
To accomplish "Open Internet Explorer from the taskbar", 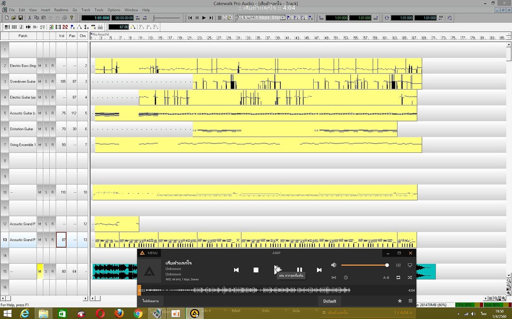I will click(25, 313).
